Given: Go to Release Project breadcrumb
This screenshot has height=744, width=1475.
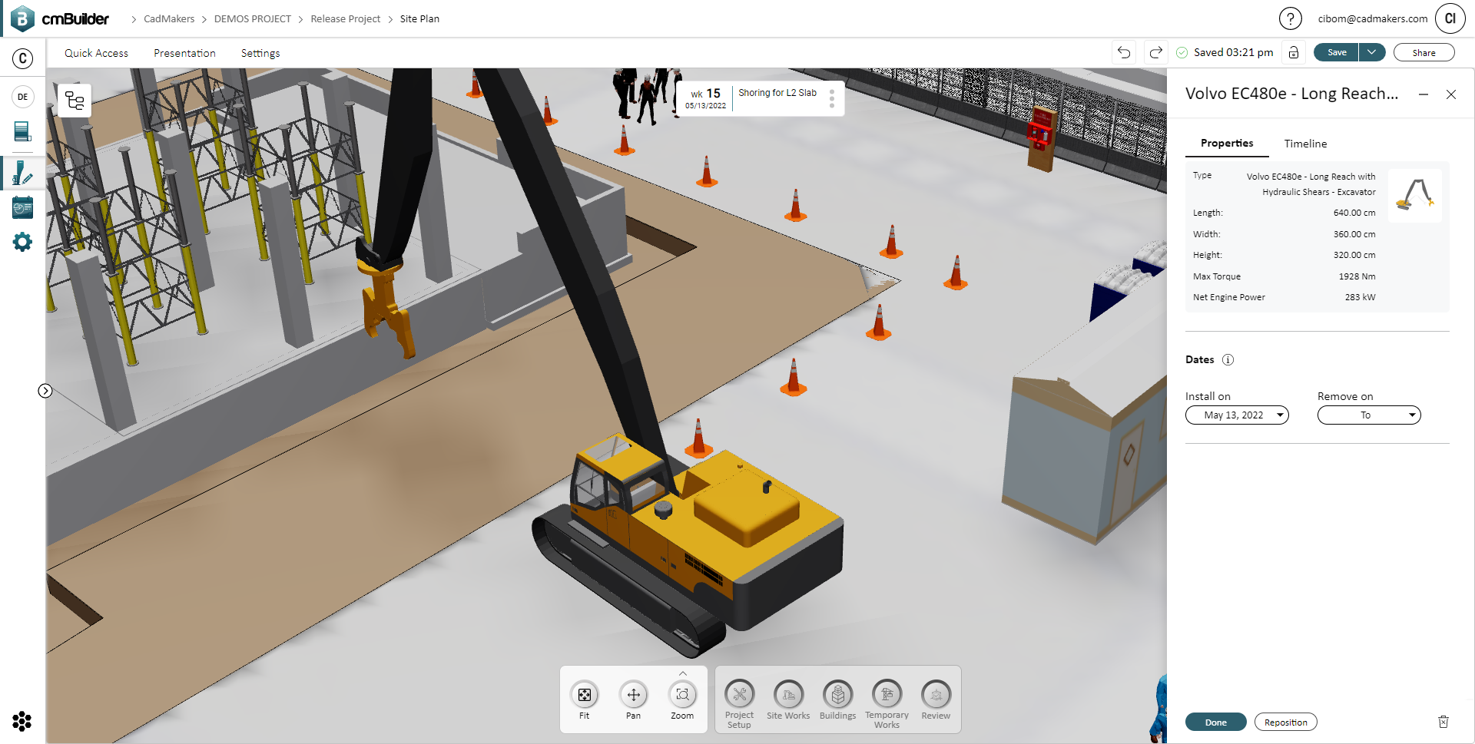Looking at the screenshot, I should click(345, 18).
